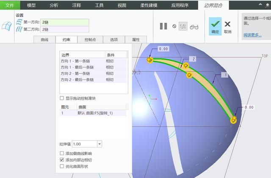Open condition cell for 方向 2 - 最后一条链
Screen dimensions: 271x178
coord(116,79)
